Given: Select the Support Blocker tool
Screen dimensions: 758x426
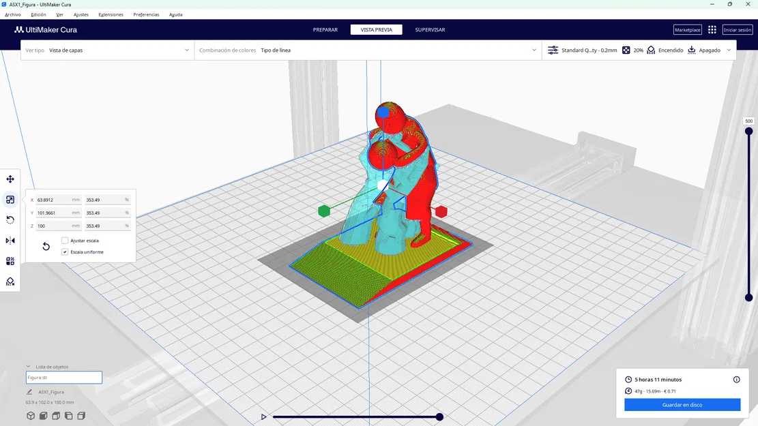Looking at the screenshot, I should [x=10, y=281].
